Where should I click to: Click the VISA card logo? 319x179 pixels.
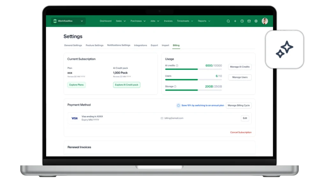(74, 118)
